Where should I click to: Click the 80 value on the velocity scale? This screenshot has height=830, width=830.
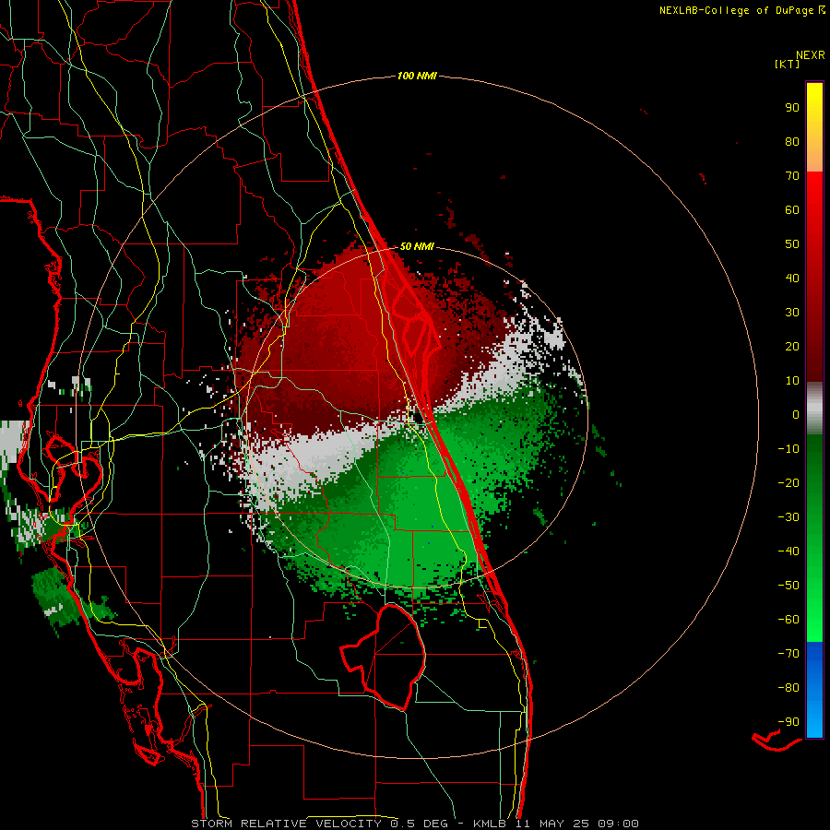[x=792, y=141]
